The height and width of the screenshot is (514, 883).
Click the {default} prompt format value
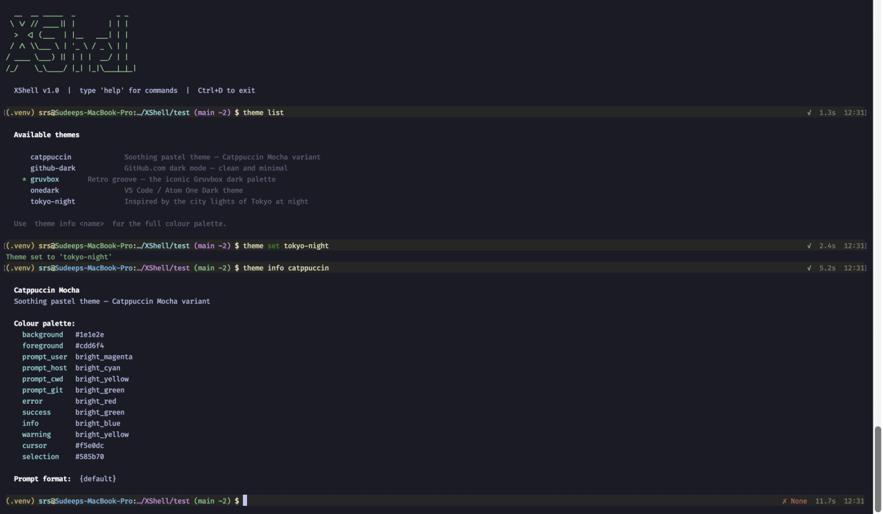[97, 479]
